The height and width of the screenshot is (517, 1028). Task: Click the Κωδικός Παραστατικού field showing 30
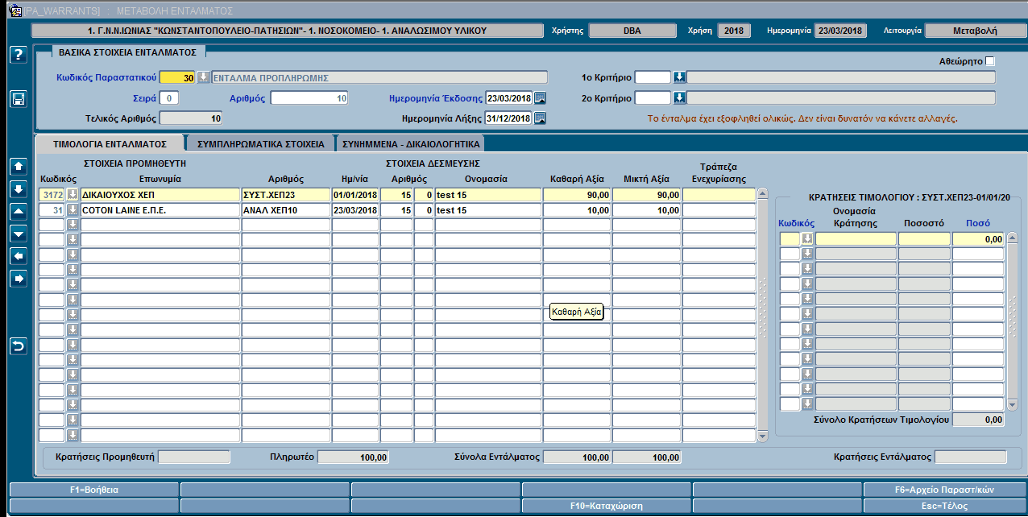coord(178,77)
